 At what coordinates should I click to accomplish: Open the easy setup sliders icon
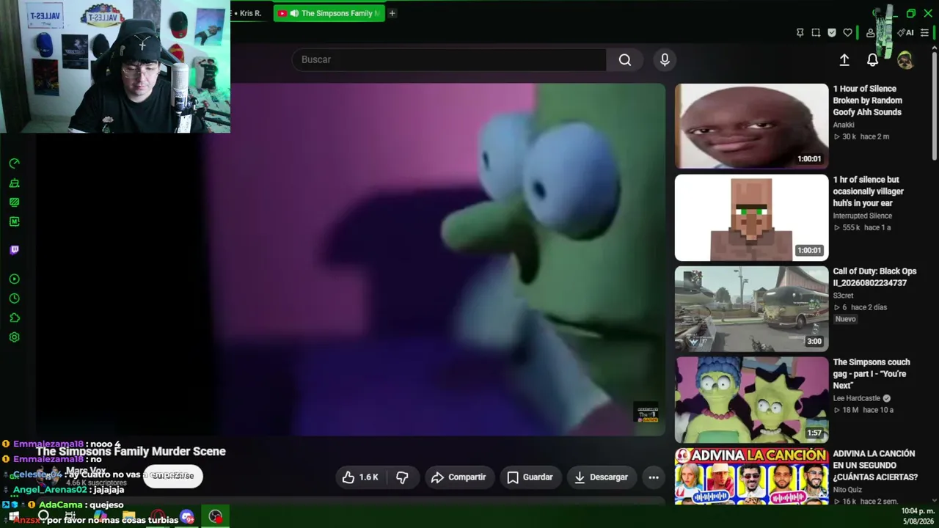924,33
